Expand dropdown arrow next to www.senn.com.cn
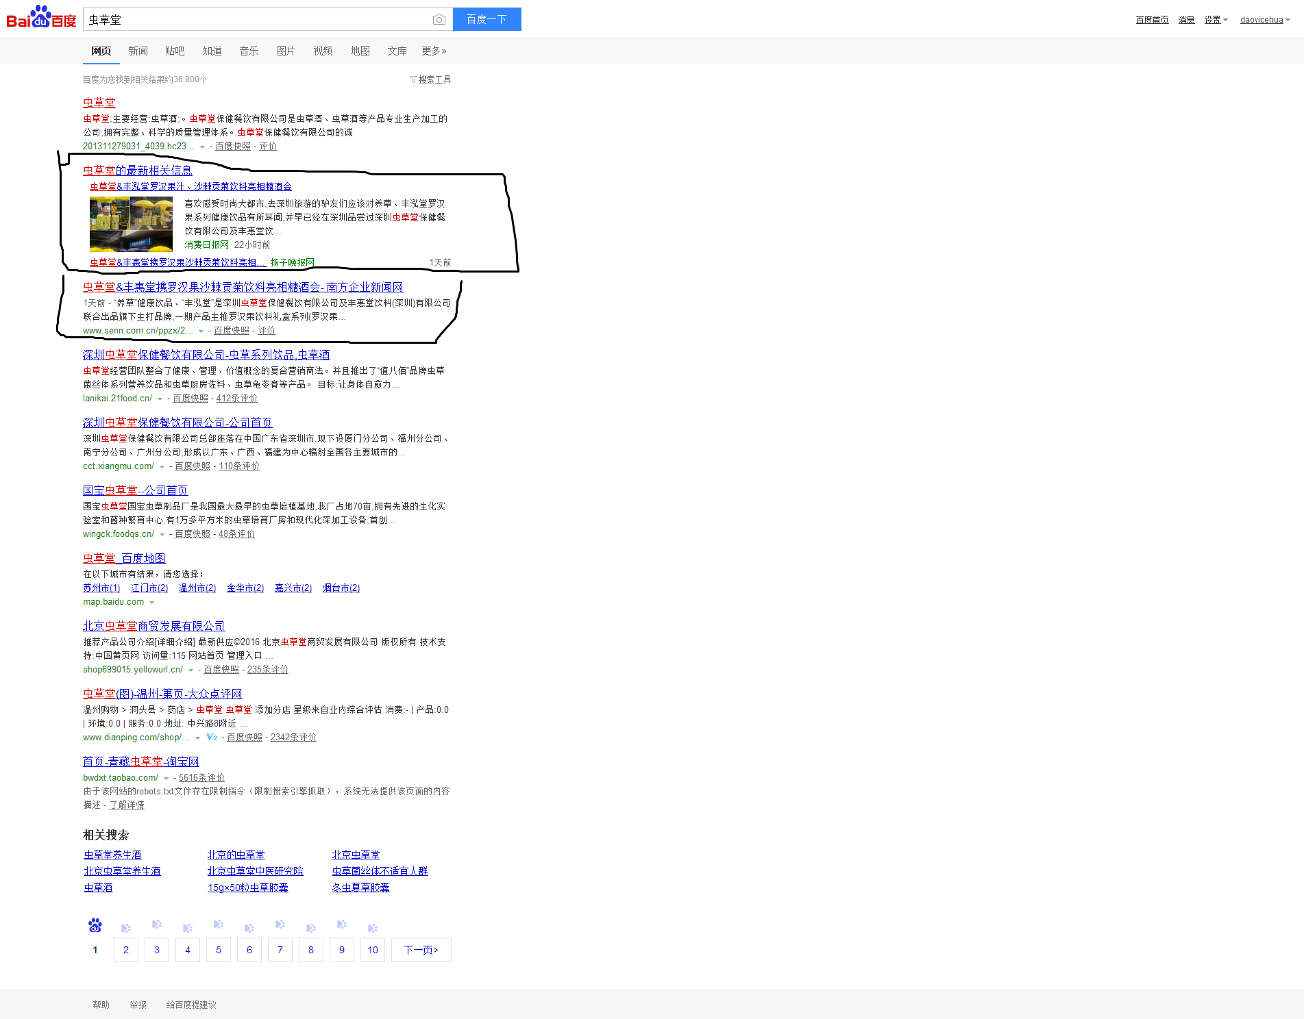Image resolution: width=1304 pixels, height=1019 pixels. click(x=201, y=331)
